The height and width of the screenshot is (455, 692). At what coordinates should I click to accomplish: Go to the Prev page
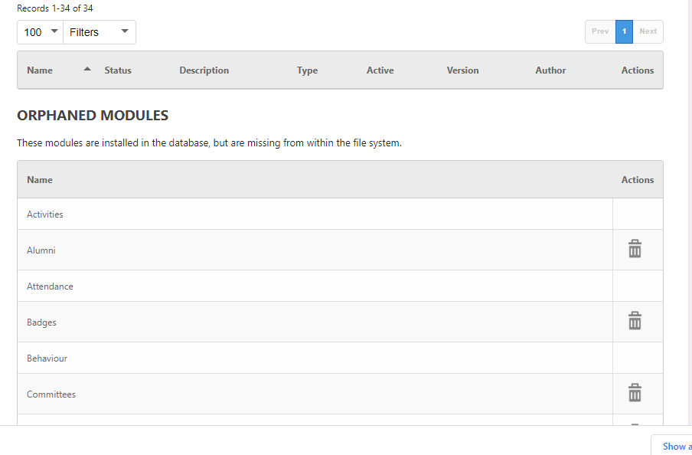[600, 31]
